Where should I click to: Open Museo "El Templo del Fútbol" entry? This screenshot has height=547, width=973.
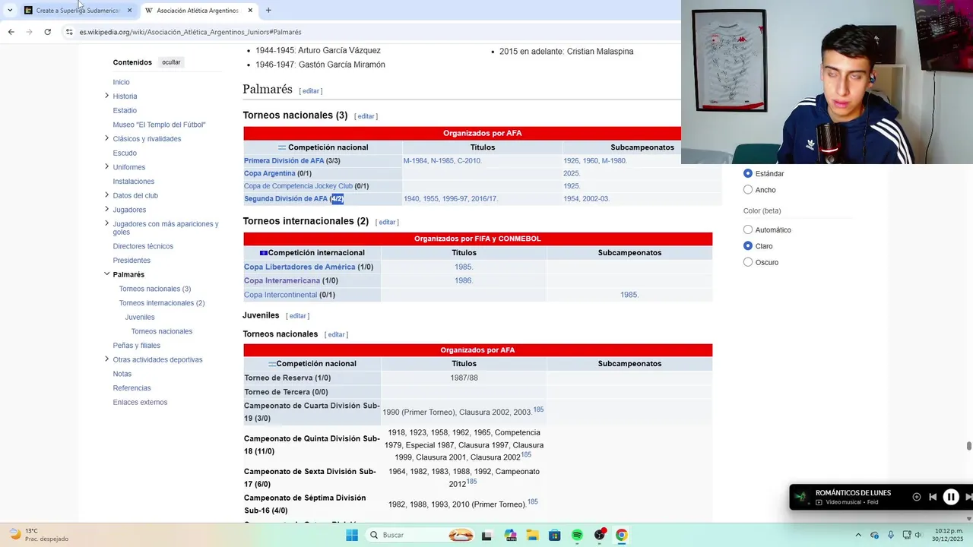tap(159, 125)
